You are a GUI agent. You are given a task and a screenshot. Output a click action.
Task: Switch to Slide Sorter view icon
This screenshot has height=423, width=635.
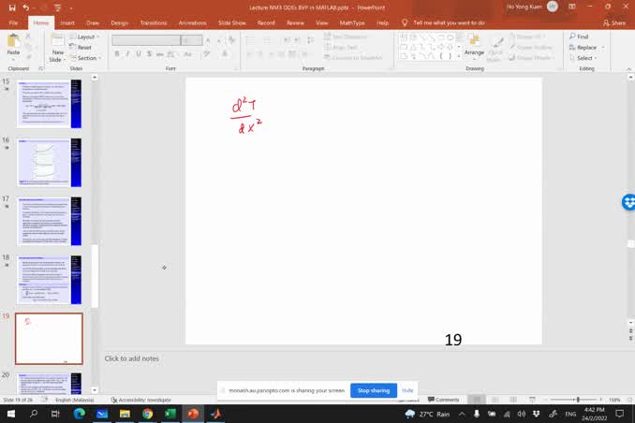[495, 400]
